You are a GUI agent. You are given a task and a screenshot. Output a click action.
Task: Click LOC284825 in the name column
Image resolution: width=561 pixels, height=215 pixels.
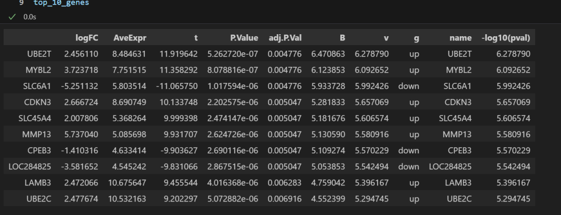(x=450, y=166)
